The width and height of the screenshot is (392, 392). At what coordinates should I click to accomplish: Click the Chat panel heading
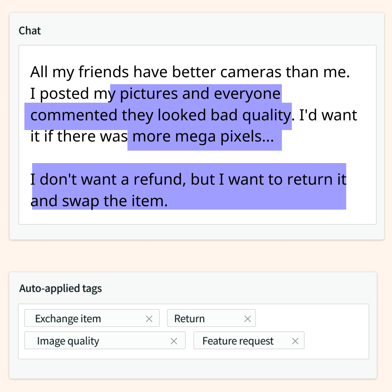(30, 31)
